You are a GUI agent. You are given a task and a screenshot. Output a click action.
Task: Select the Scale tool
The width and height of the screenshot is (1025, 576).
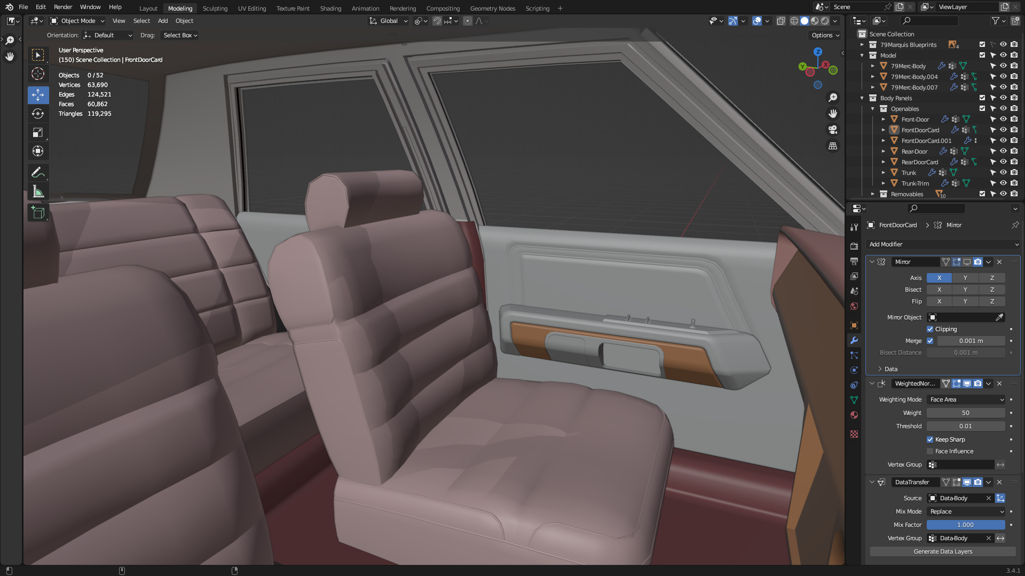point(38,132)
